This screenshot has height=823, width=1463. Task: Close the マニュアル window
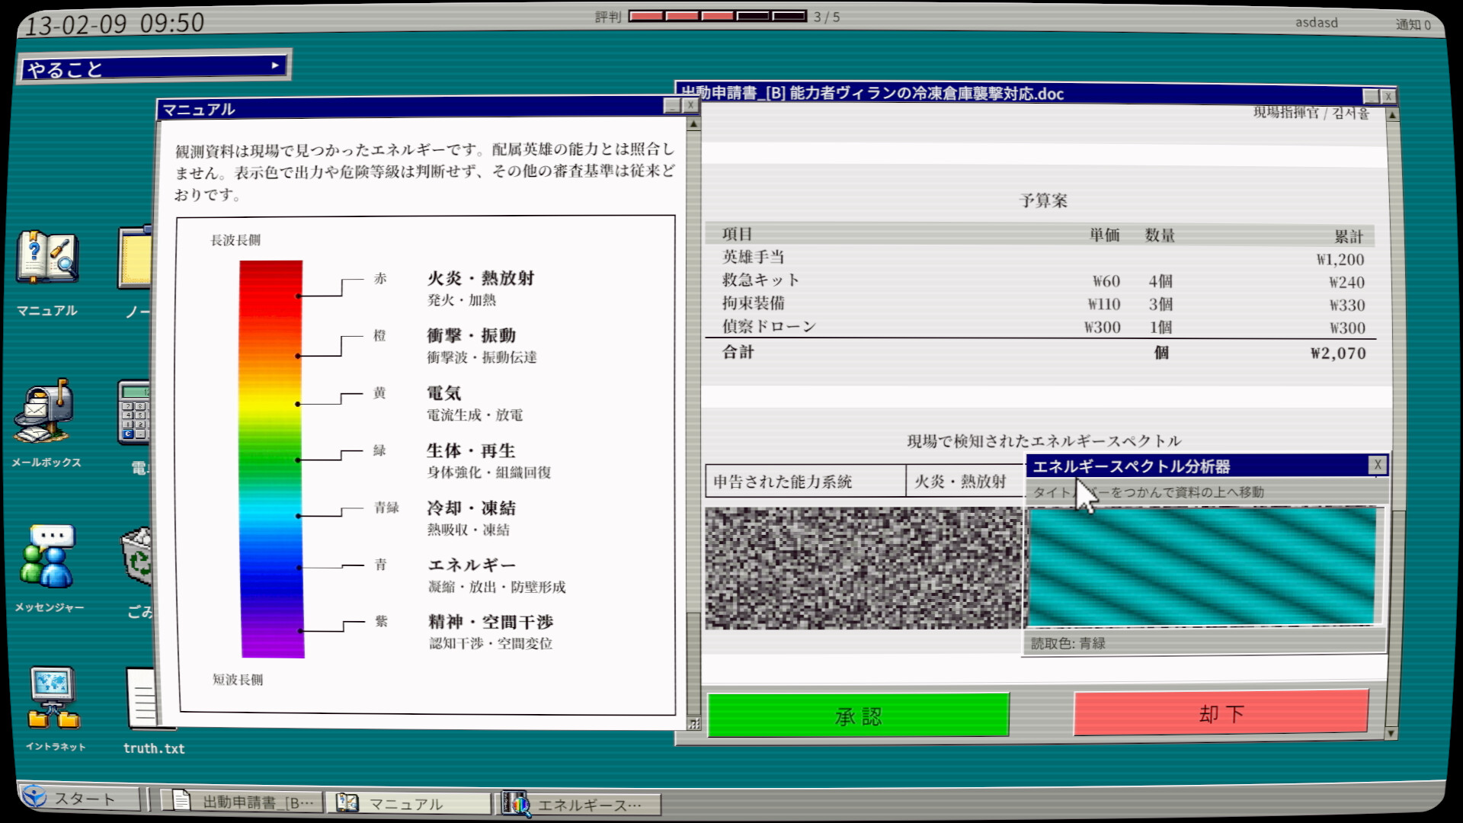[690, 106]
